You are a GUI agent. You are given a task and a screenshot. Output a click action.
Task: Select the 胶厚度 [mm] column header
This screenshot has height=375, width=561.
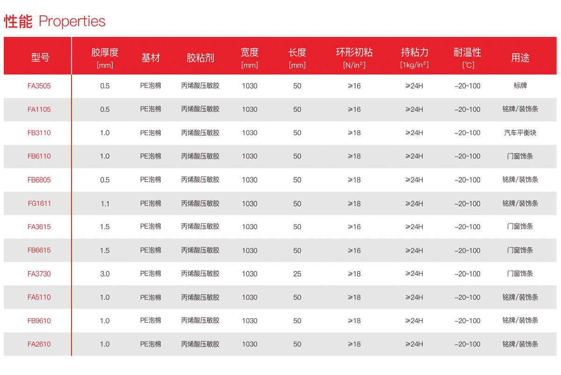(105, 58)
